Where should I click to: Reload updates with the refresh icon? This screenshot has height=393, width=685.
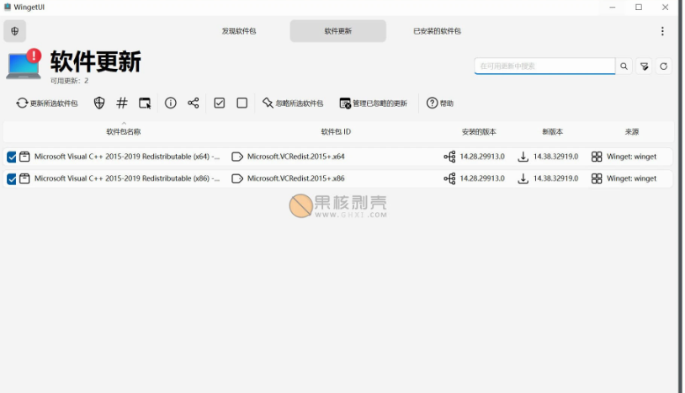pyautogui.click(x=664, y=66)
